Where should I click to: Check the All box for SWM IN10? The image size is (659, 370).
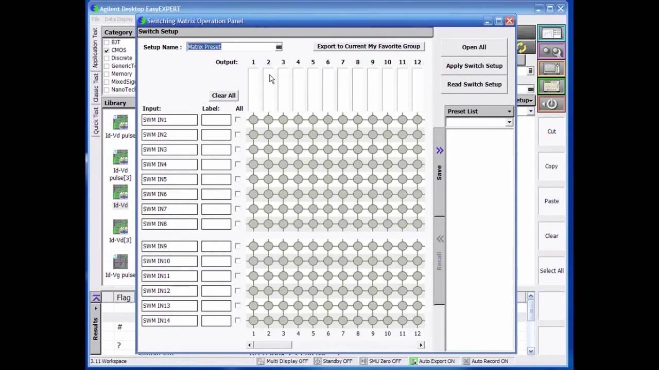coord(237,261)
